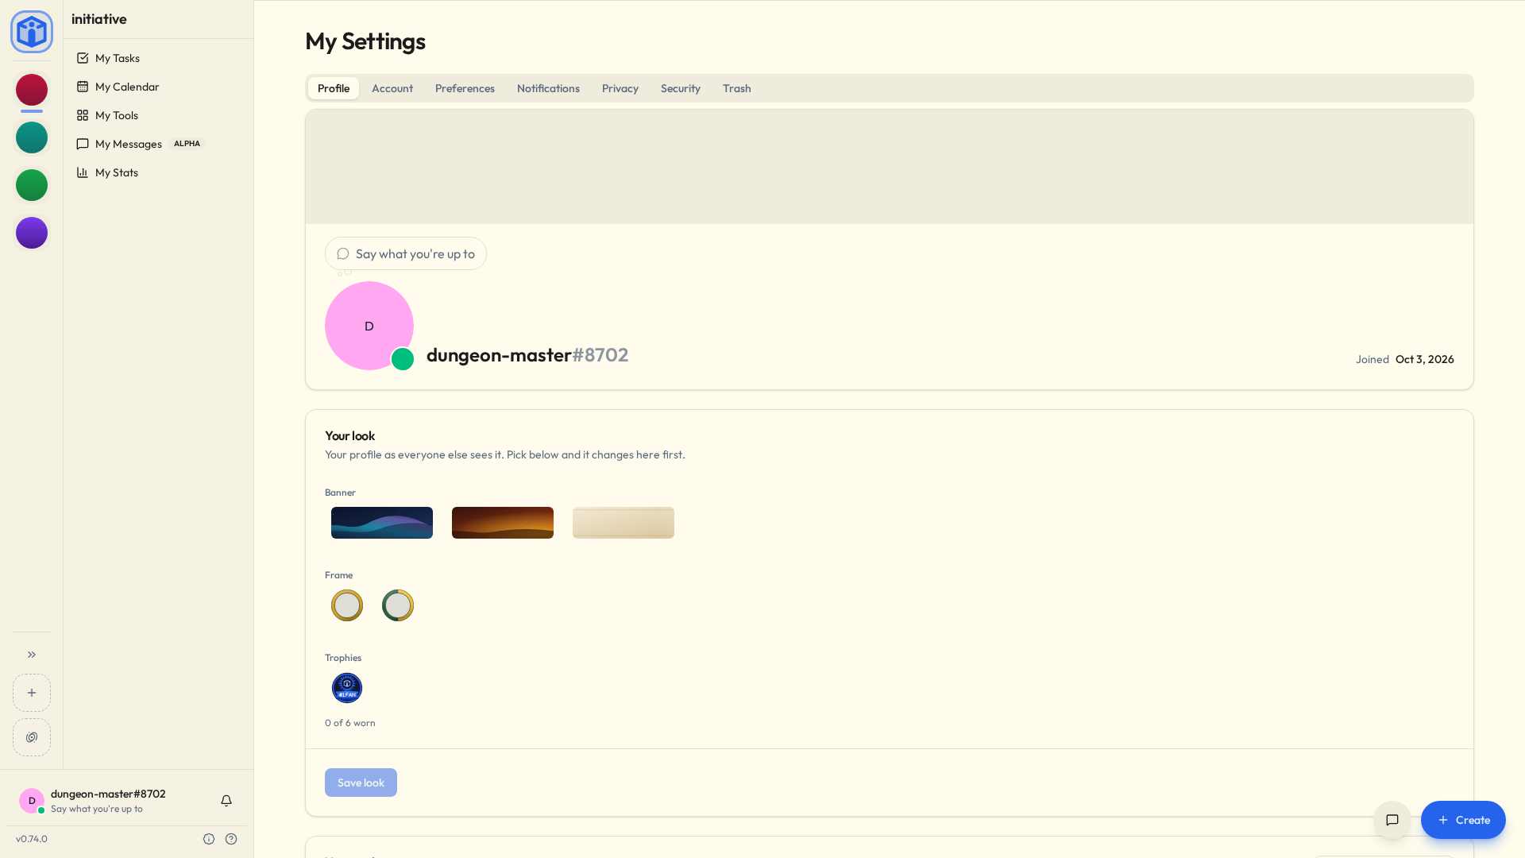This screenshot has width=1525, height=858.
Task: Open the red workspace circle
Action: [32, 90]
